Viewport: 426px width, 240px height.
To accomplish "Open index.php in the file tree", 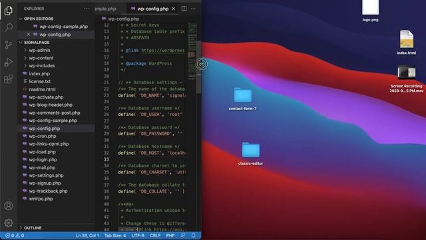I will pyautogui.click(x=39, y=74).
